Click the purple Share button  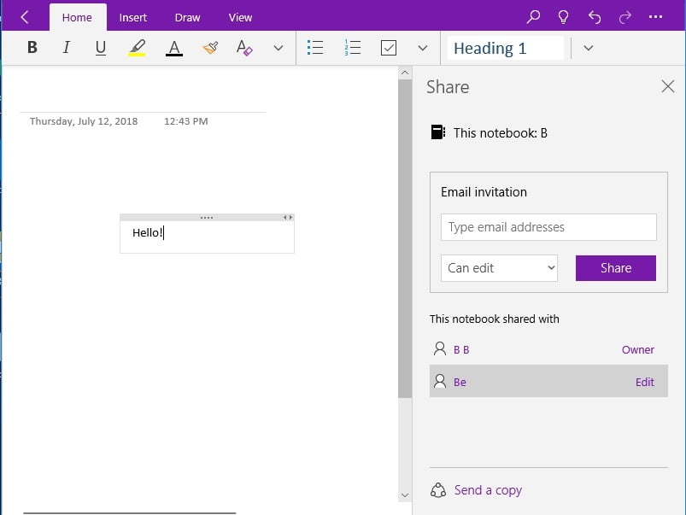tap(616, 268)
